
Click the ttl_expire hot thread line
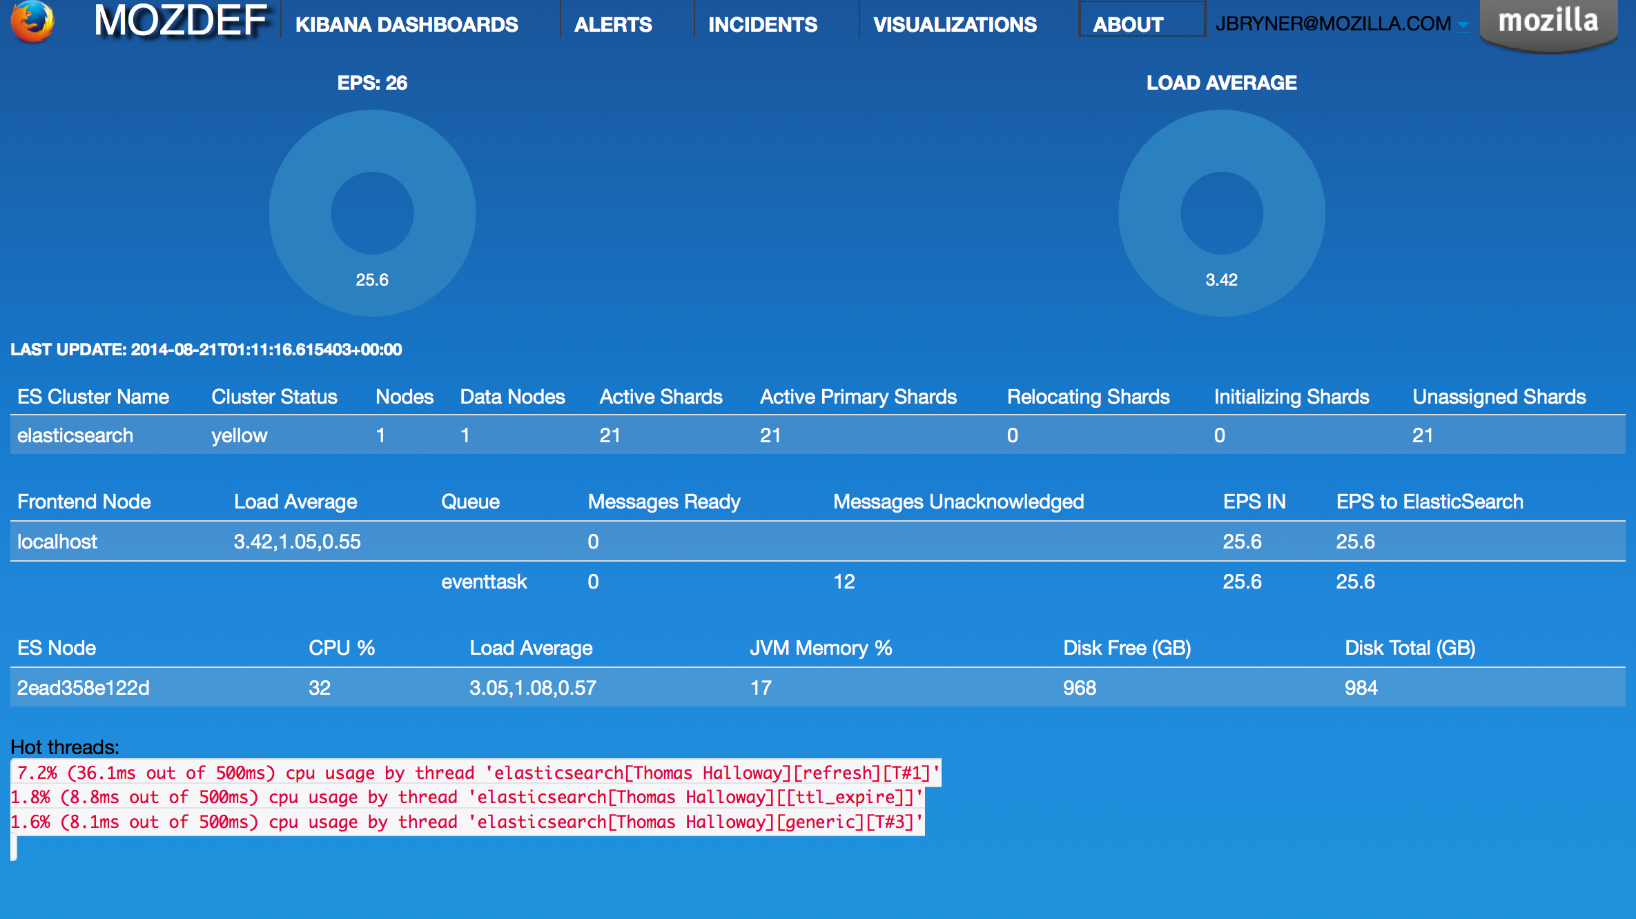point(467,798)
